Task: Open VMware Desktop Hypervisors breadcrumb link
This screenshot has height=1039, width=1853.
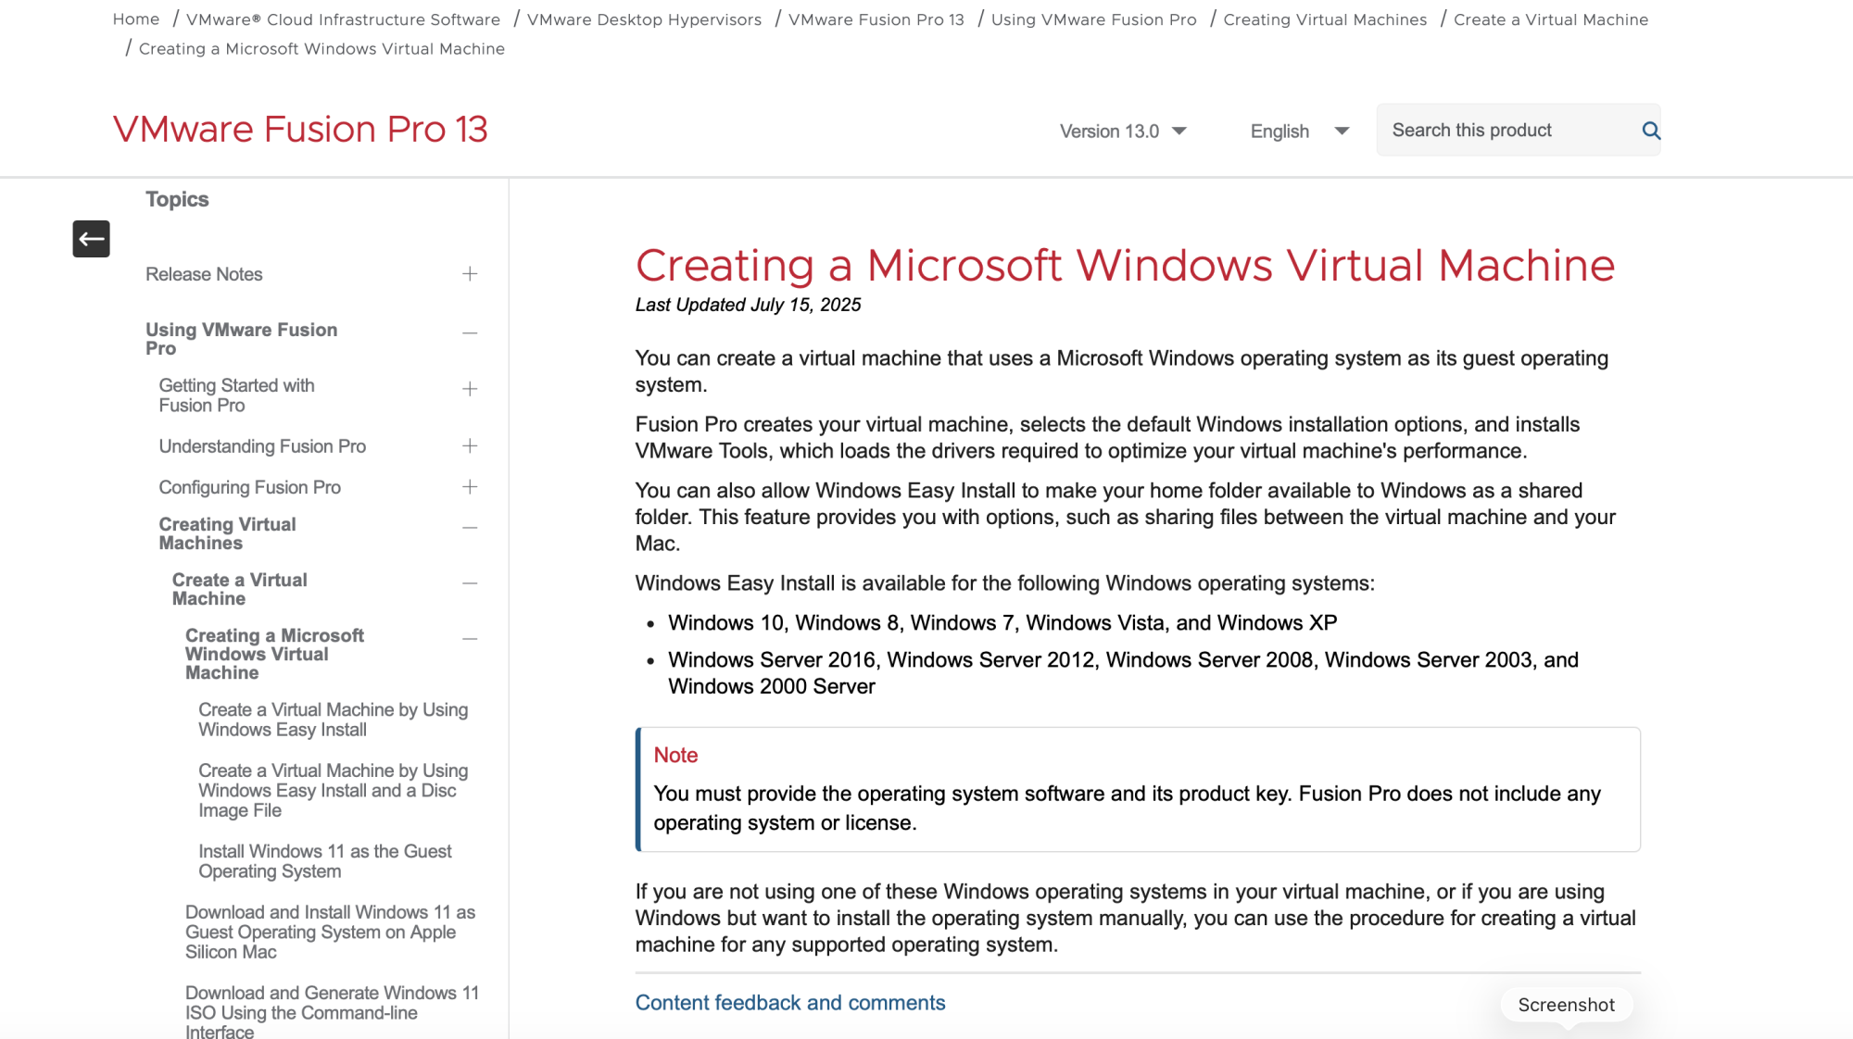Action: click(x=644, y=19)
